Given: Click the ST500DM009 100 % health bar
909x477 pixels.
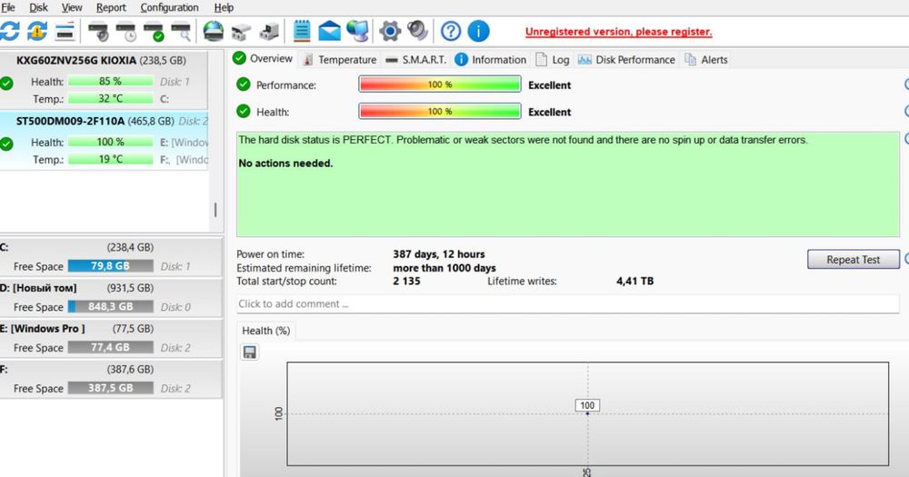Looking at the screenshot, I should (110, 142).
